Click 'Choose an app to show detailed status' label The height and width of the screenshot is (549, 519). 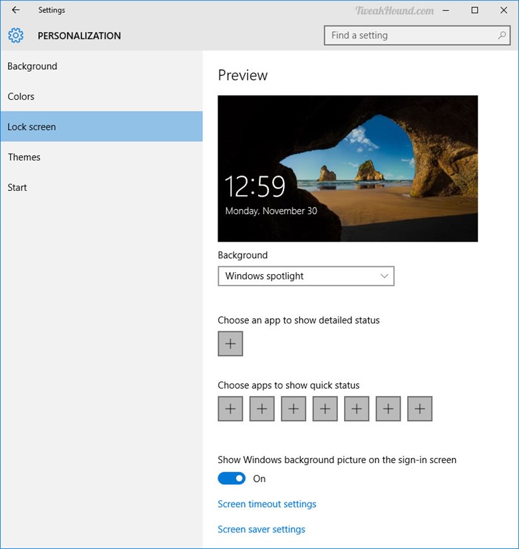(x=299, y=320)
